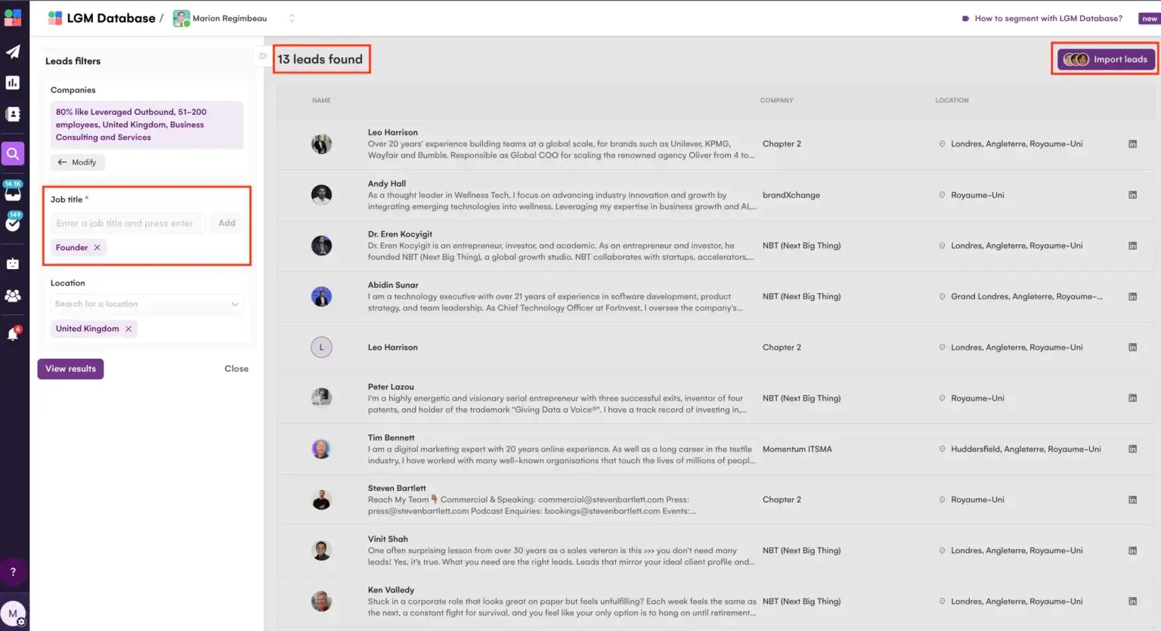
Task: Click the COMPANY column header
Action: click(x=776, y=101)
